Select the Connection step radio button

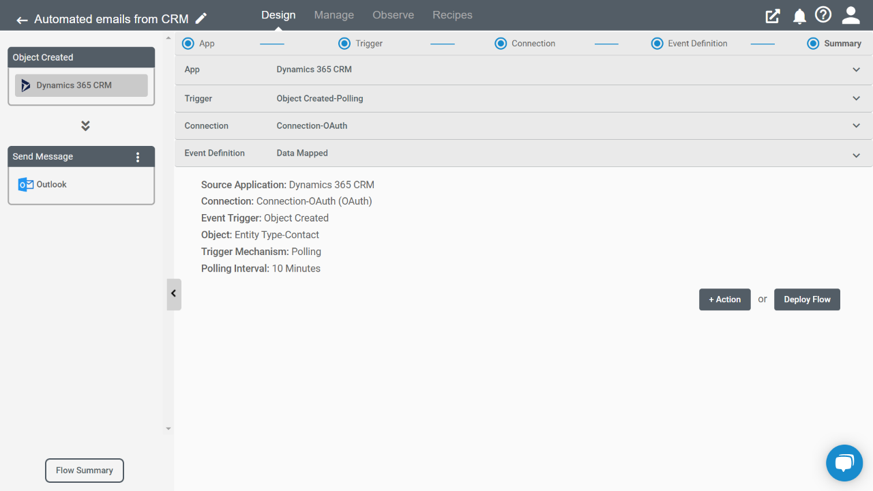pos(501,44)
